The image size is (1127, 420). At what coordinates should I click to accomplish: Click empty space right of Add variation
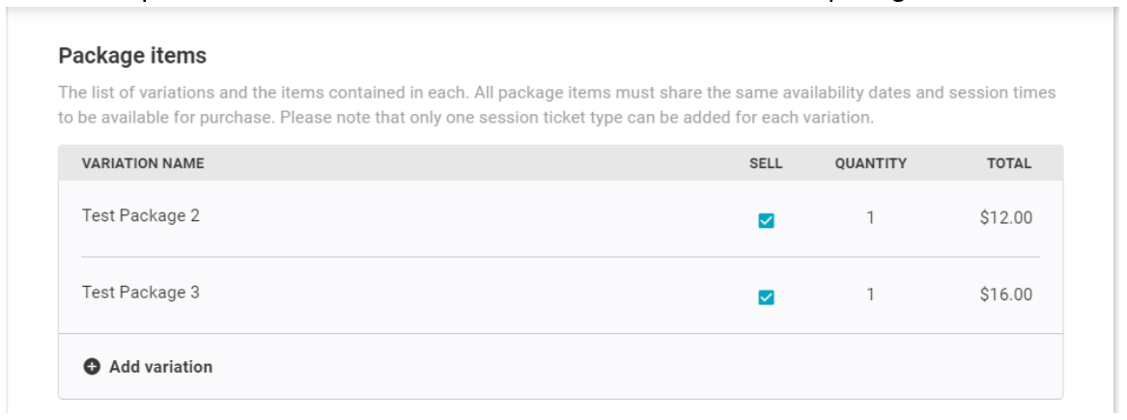point(633,367)
